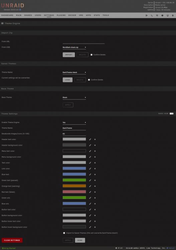
Task: Reset Header text color with its X icon
Action: 95,139
